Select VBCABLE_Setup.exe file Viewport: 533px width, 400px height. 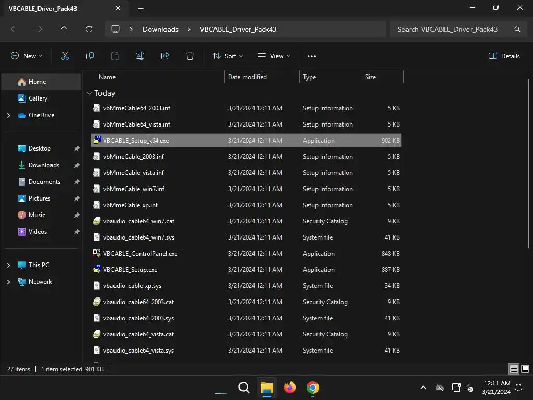[246, 270]
